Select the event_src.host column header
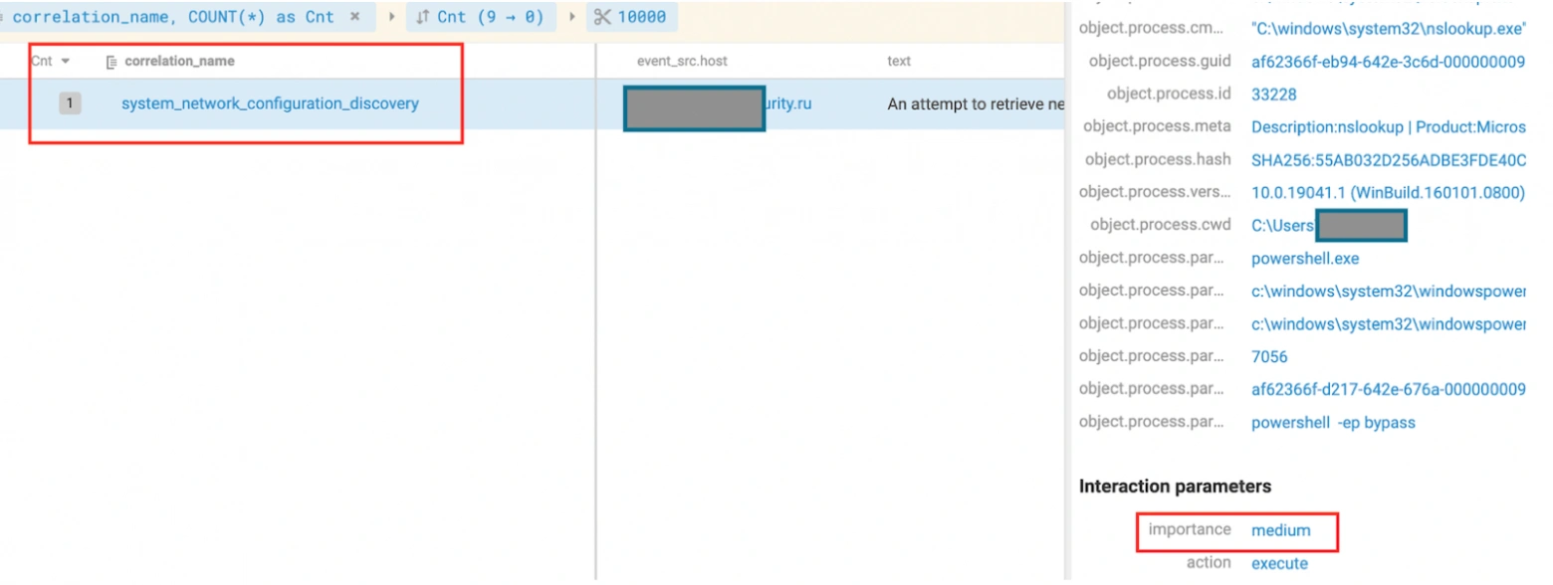This screenshot has height=585, width=1553. pos(682,62)
